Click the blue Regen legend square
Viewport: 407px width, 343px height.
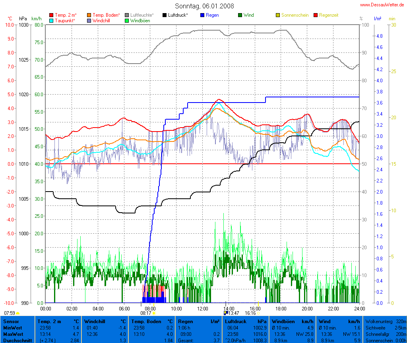(x=202, y=15)
